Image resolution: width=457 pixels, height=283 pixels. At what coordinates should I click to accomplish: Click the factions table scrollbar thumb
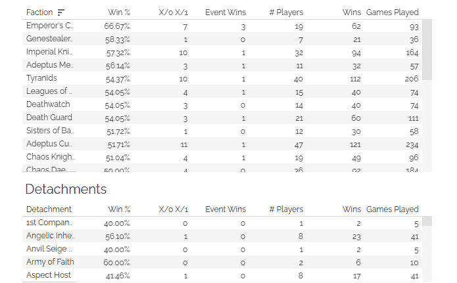(x=427, y=50)
